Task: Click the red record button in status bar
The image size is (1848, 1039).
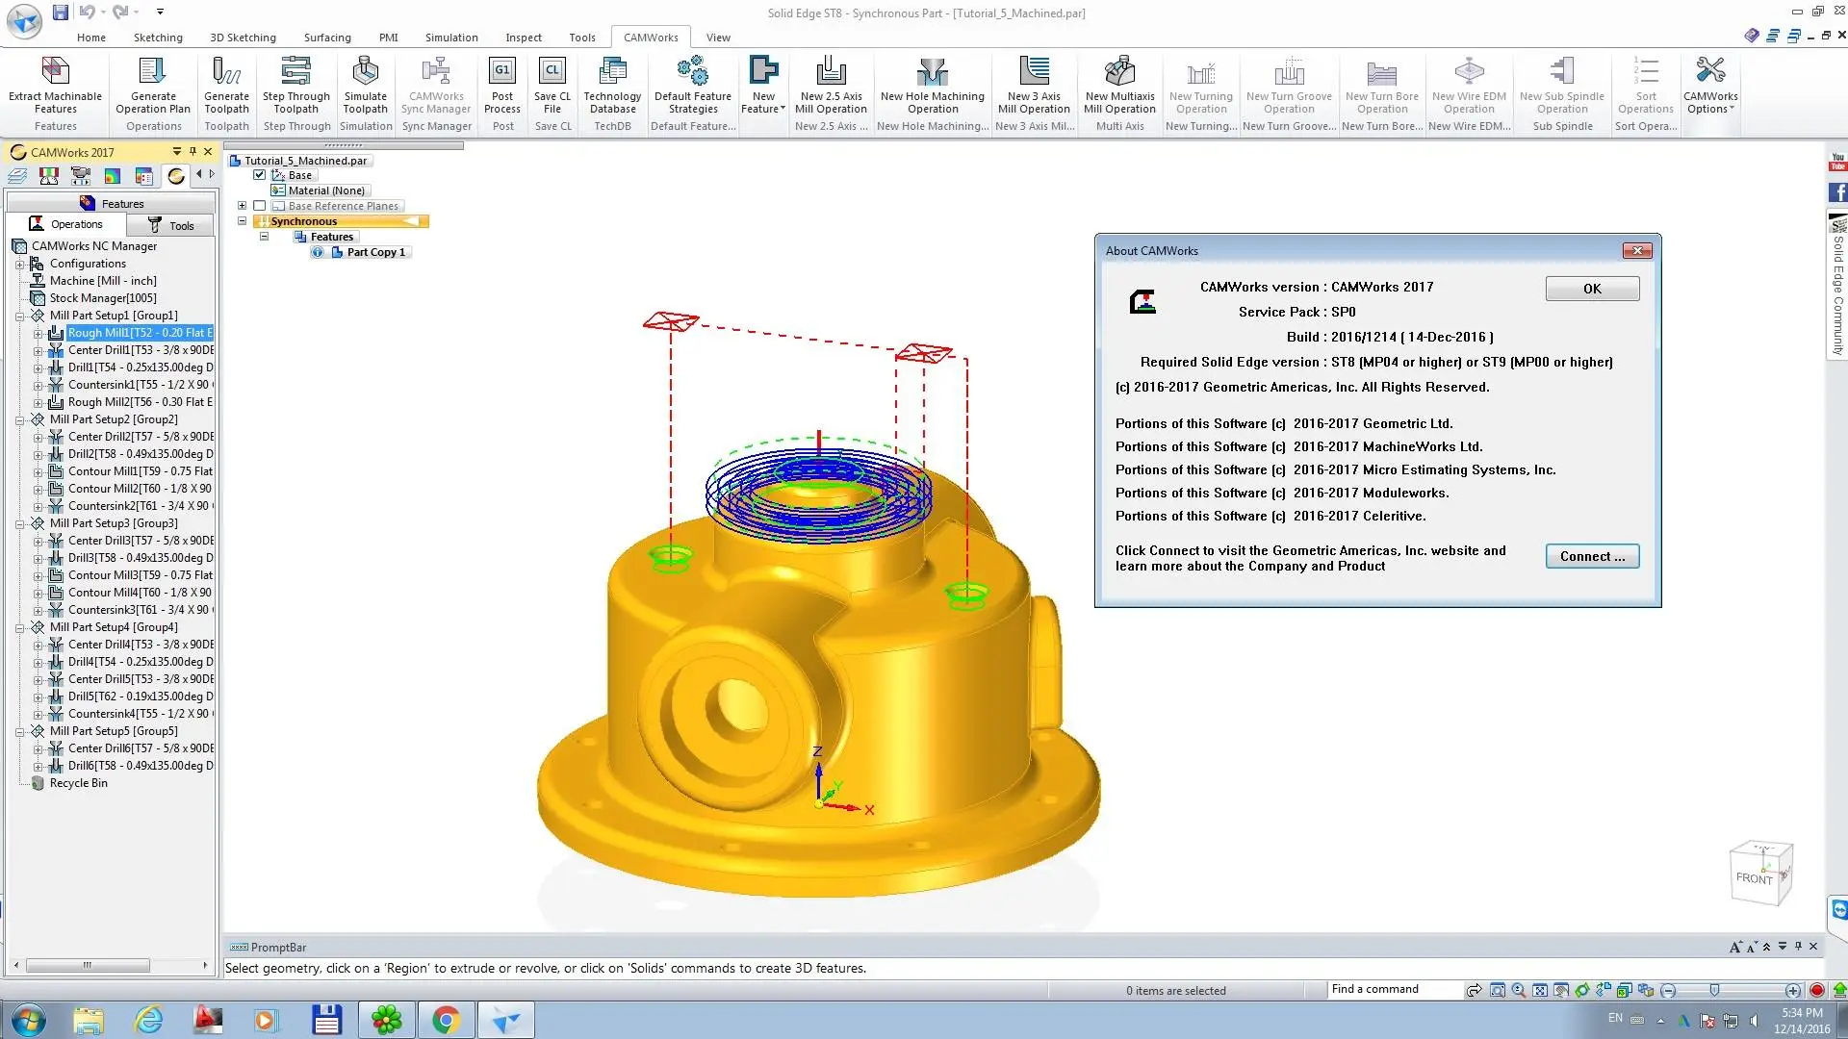Action: click(x=1817, y=990)
